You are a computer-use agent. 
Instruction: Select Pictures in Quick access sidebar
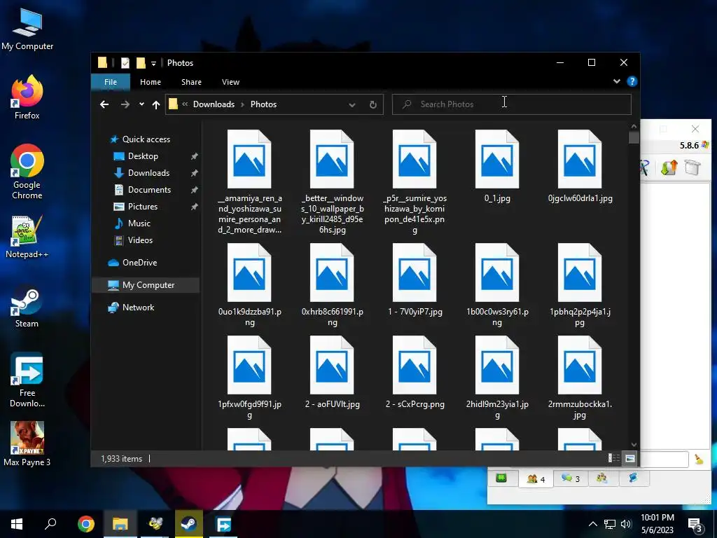point(142,207)
